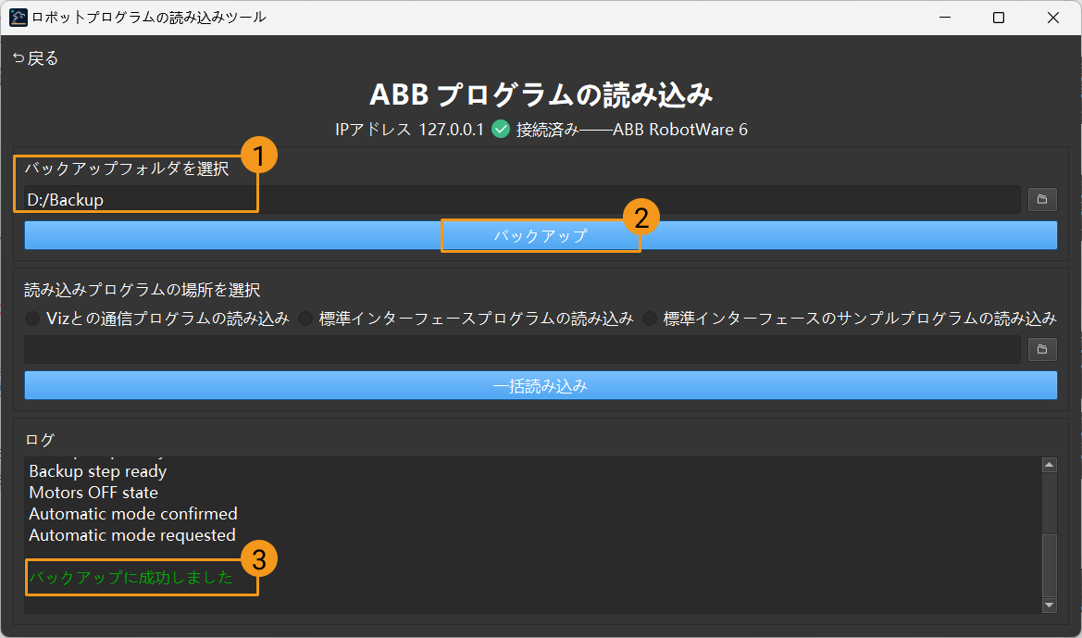Click the log scrollbar up arrow
Image resolution: width=1082 pixels, height=638 pixels.
pyautogui.click(x=1049, y=465)
